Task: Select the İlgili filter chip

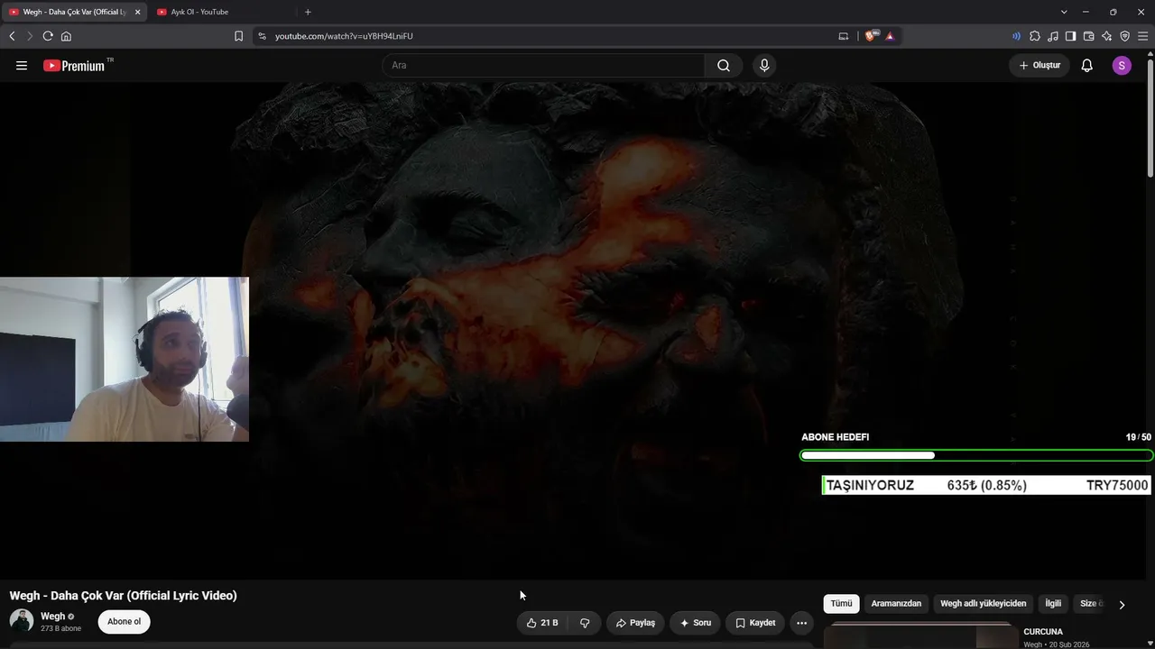Action: [1053, 604]
